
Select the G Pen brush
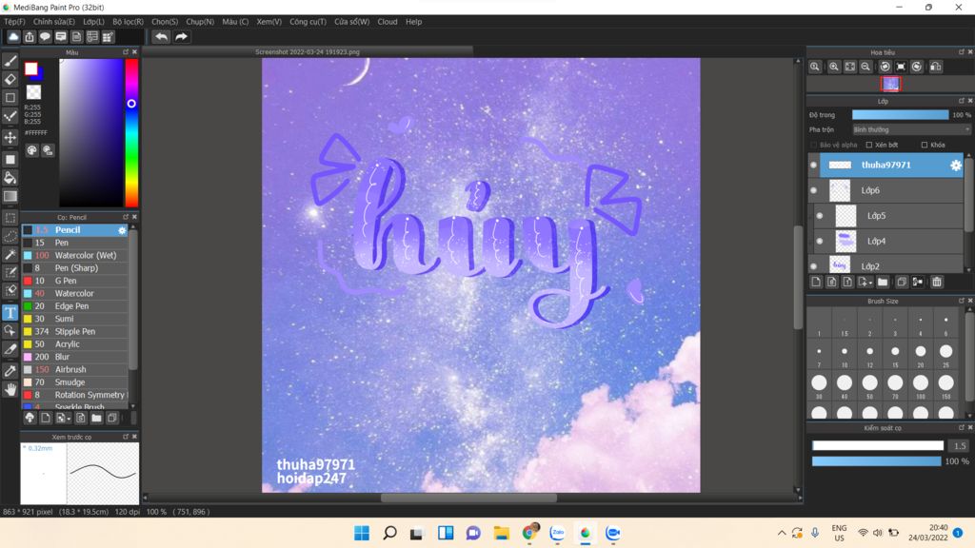[x=75, y=281]
